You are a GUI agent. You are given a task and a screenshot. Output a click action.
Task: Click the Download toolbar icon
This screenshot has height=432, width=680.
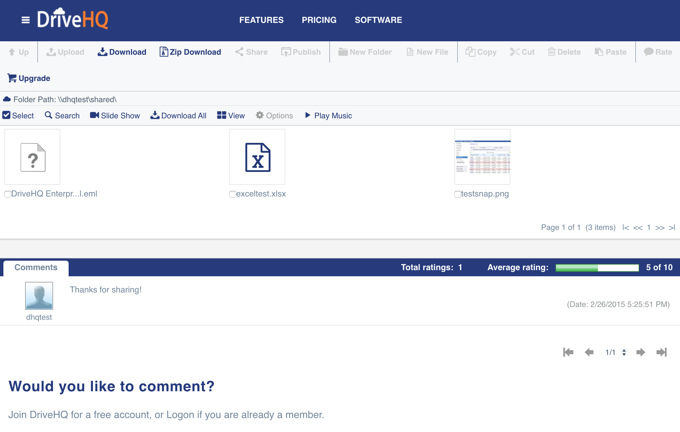pyautogui.click(x=102, y=52)
